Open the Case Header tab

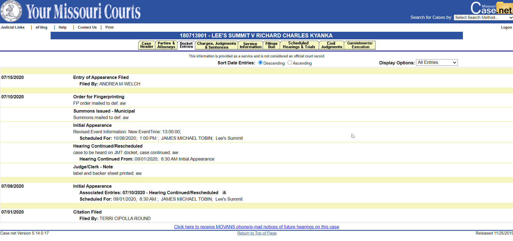[147, 45]
